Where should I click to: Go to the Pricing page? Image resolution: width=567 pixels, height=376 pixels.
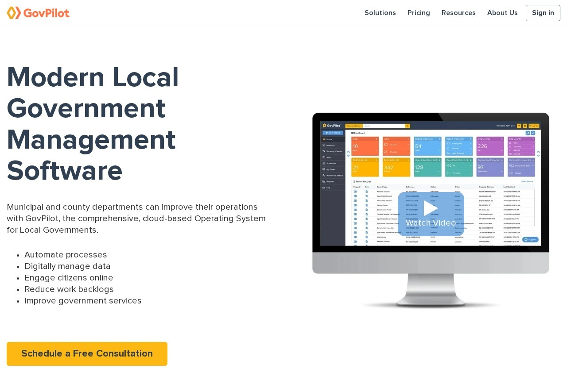coord(419,13)
